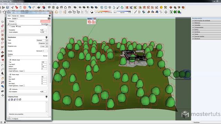
Task: Toggle the shadows icon beside month slider
Action: [92, 12]
